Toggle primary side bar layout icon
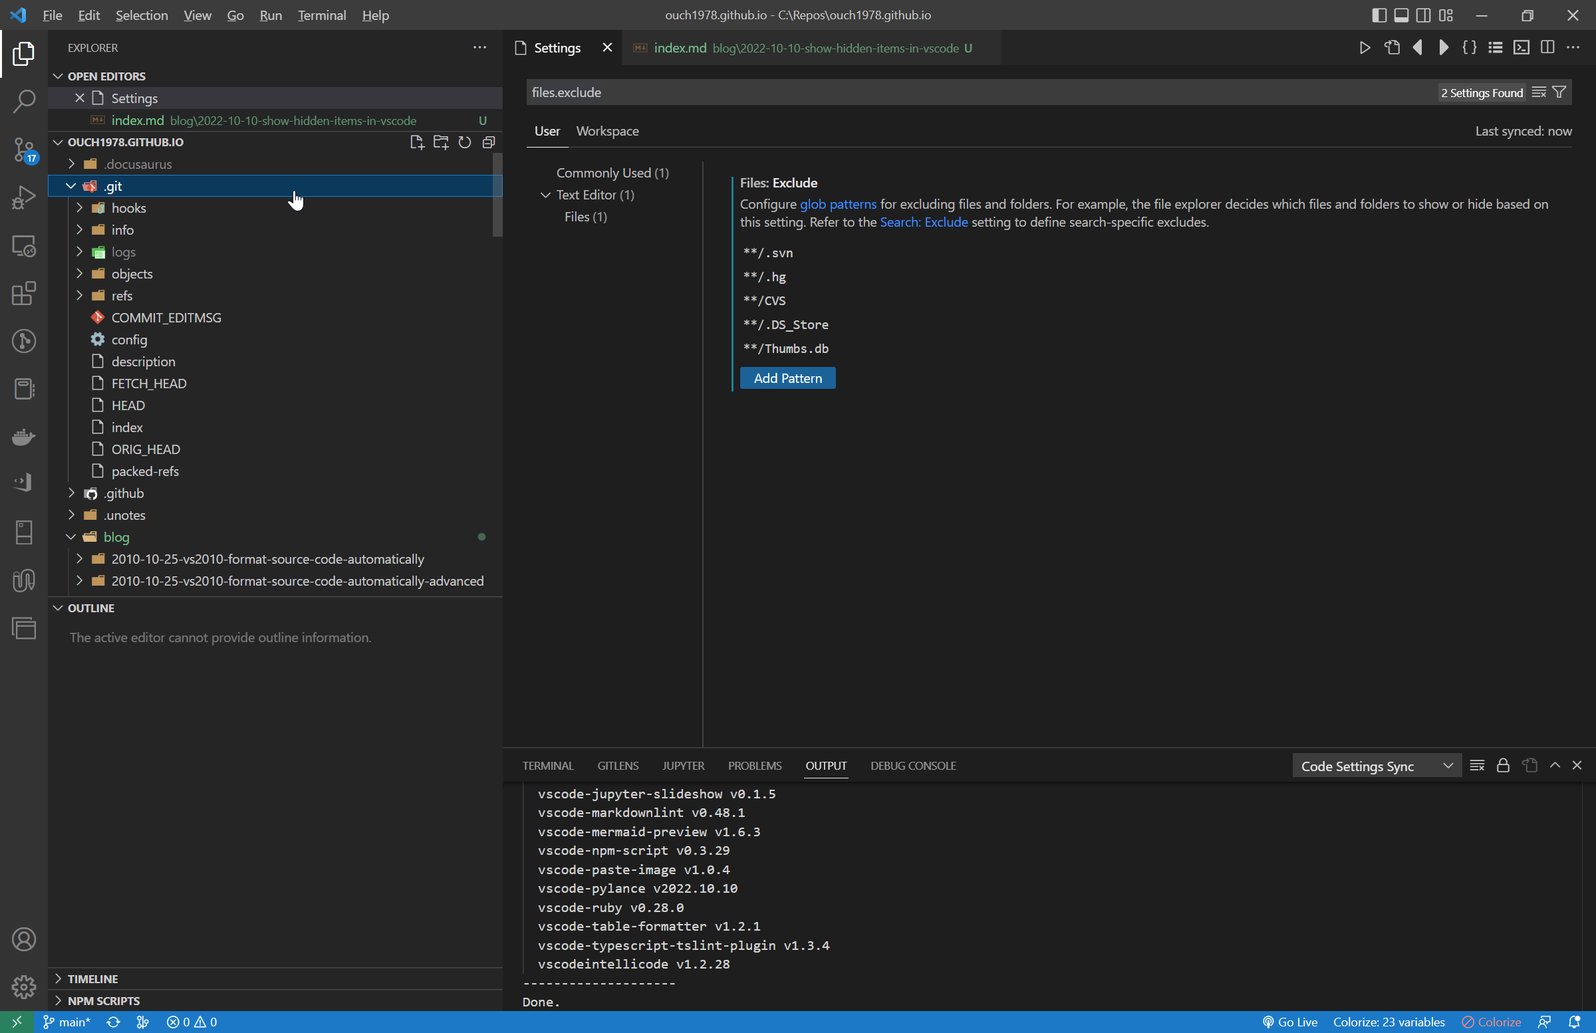1596x1033 pixels. tap(1379, 15)
